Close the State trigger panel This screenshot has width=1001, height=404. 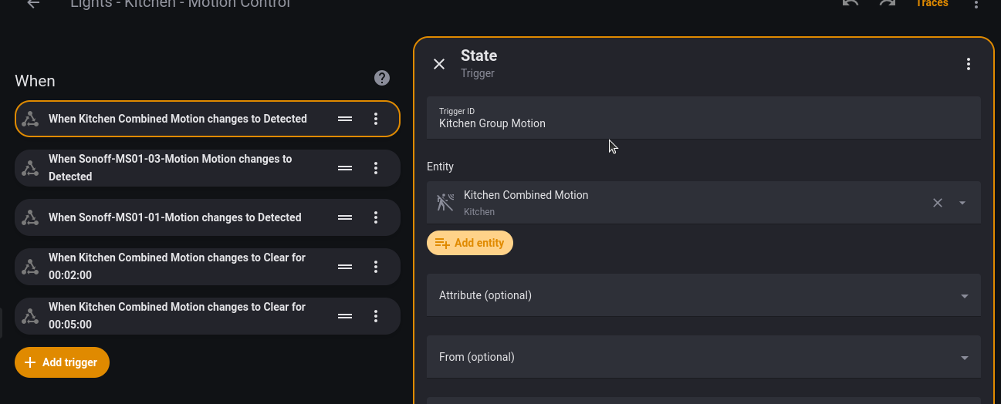439,64
